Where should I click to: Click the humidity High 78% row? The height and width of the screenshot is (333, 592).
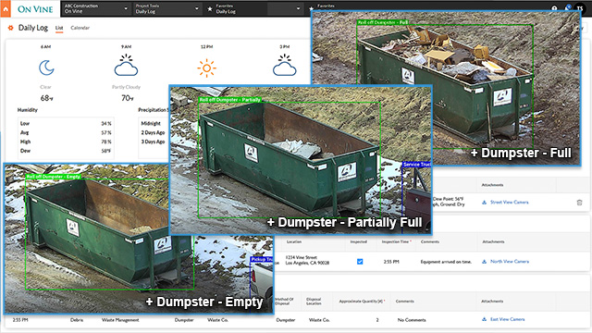(x=66, y=142)
